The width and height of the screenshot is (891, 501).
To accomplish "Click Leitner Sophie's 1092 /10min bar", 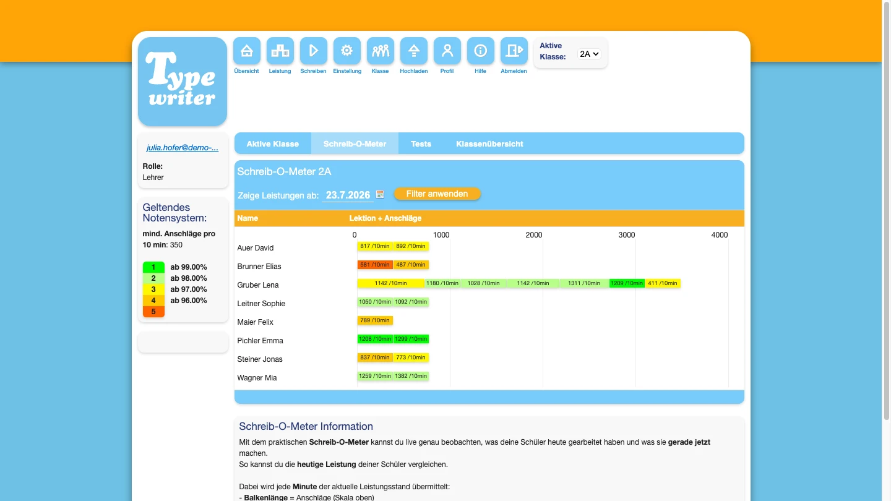I will (x=411, y=302).
